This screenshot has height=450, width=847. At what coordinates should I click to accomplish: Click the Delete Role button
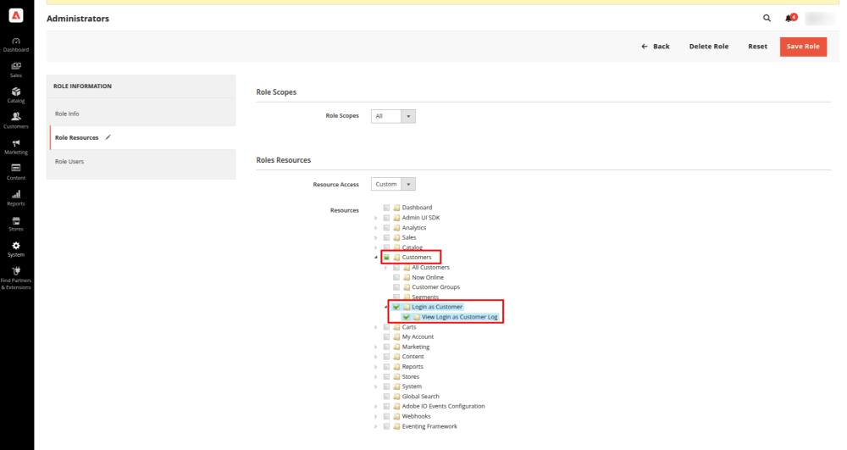(708, 47)
